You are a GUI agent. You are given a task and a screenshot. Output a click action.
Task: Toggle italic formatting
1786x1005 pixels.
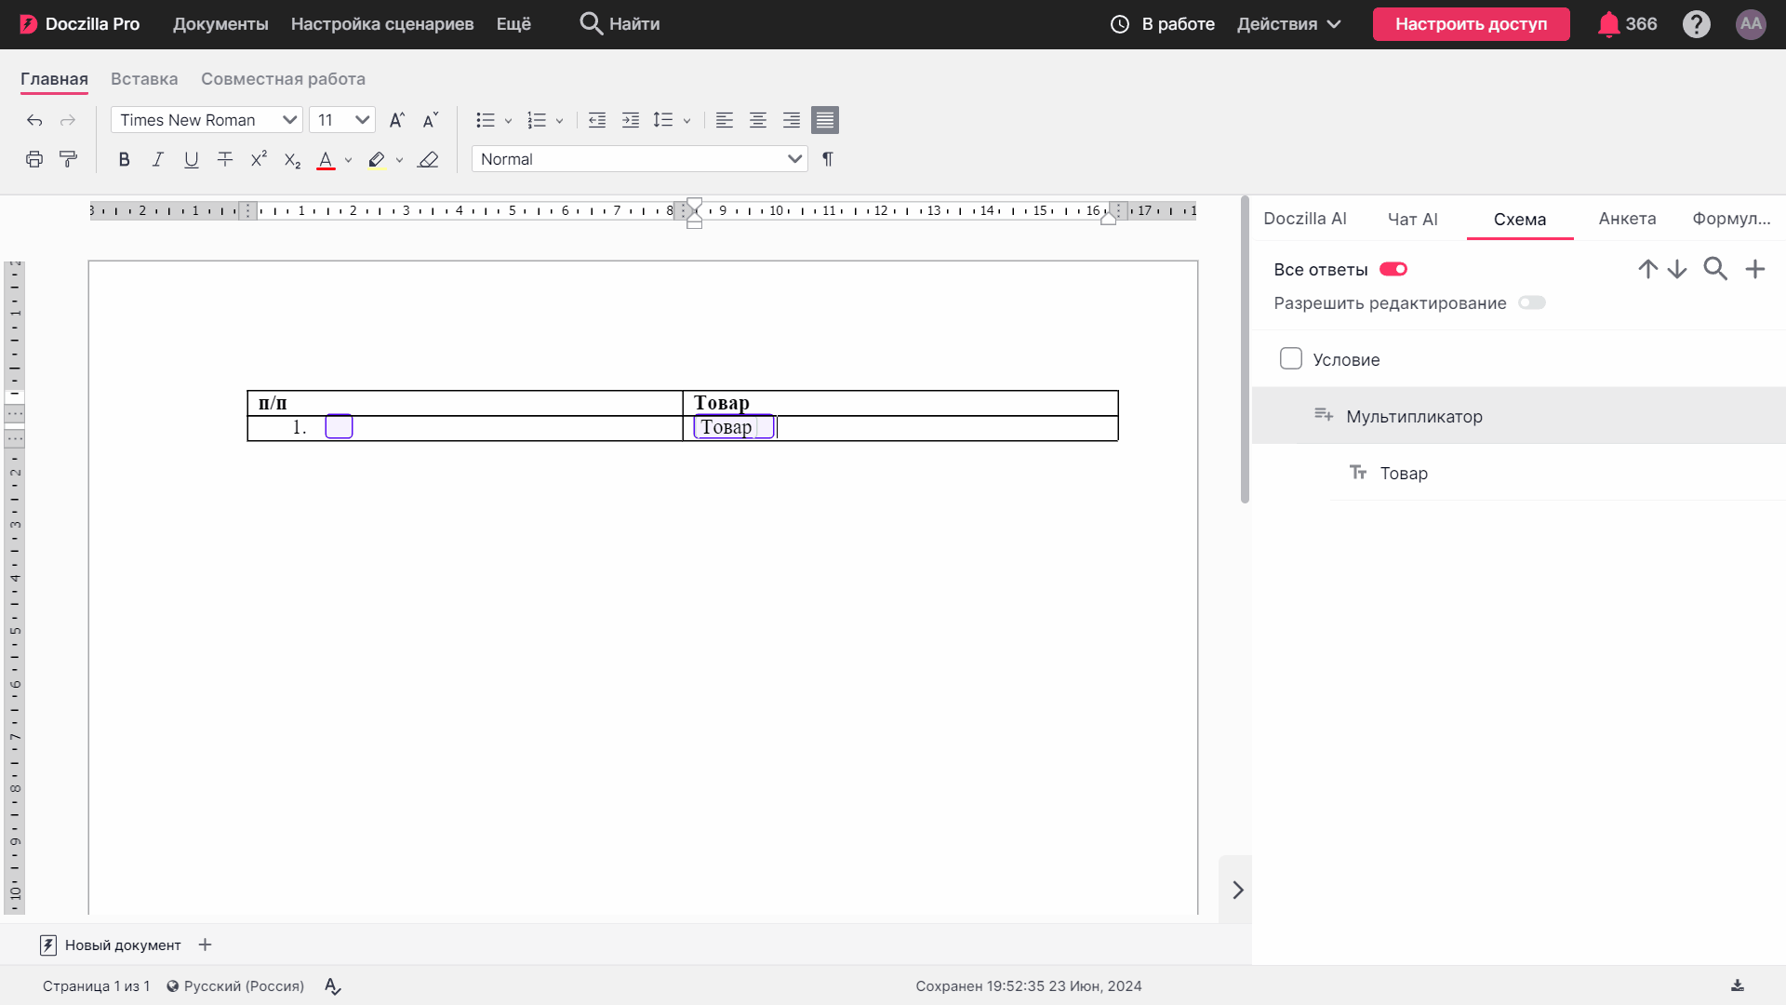pos(157,159)
